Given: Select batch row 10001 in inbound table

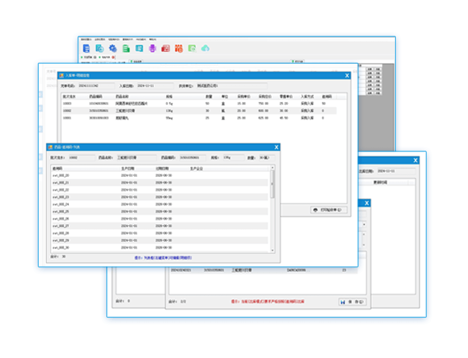Looking at the screenshot, I should click(x=149, y=118).
